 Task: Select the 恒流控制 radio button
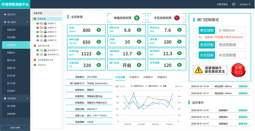195,45
